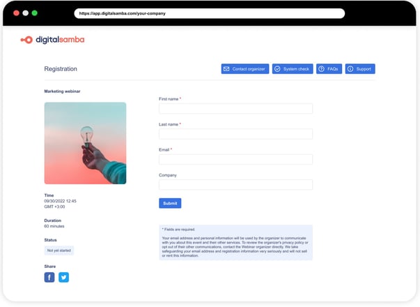
Task: Click the 'GMT +3:00' timezone text
Action: tap(54, 207)
